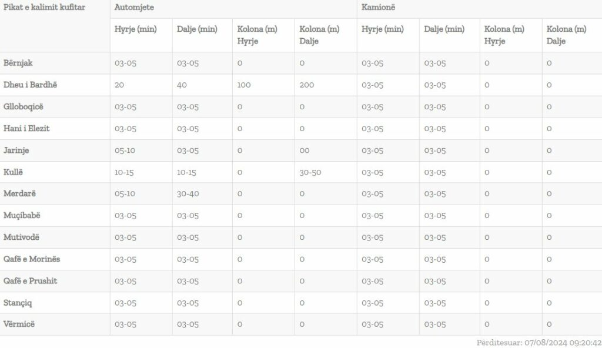Select the Qafë e Morinës row label
Image resolution: width=602 pixels, height=348 pixels.
[x=32, y=259]
